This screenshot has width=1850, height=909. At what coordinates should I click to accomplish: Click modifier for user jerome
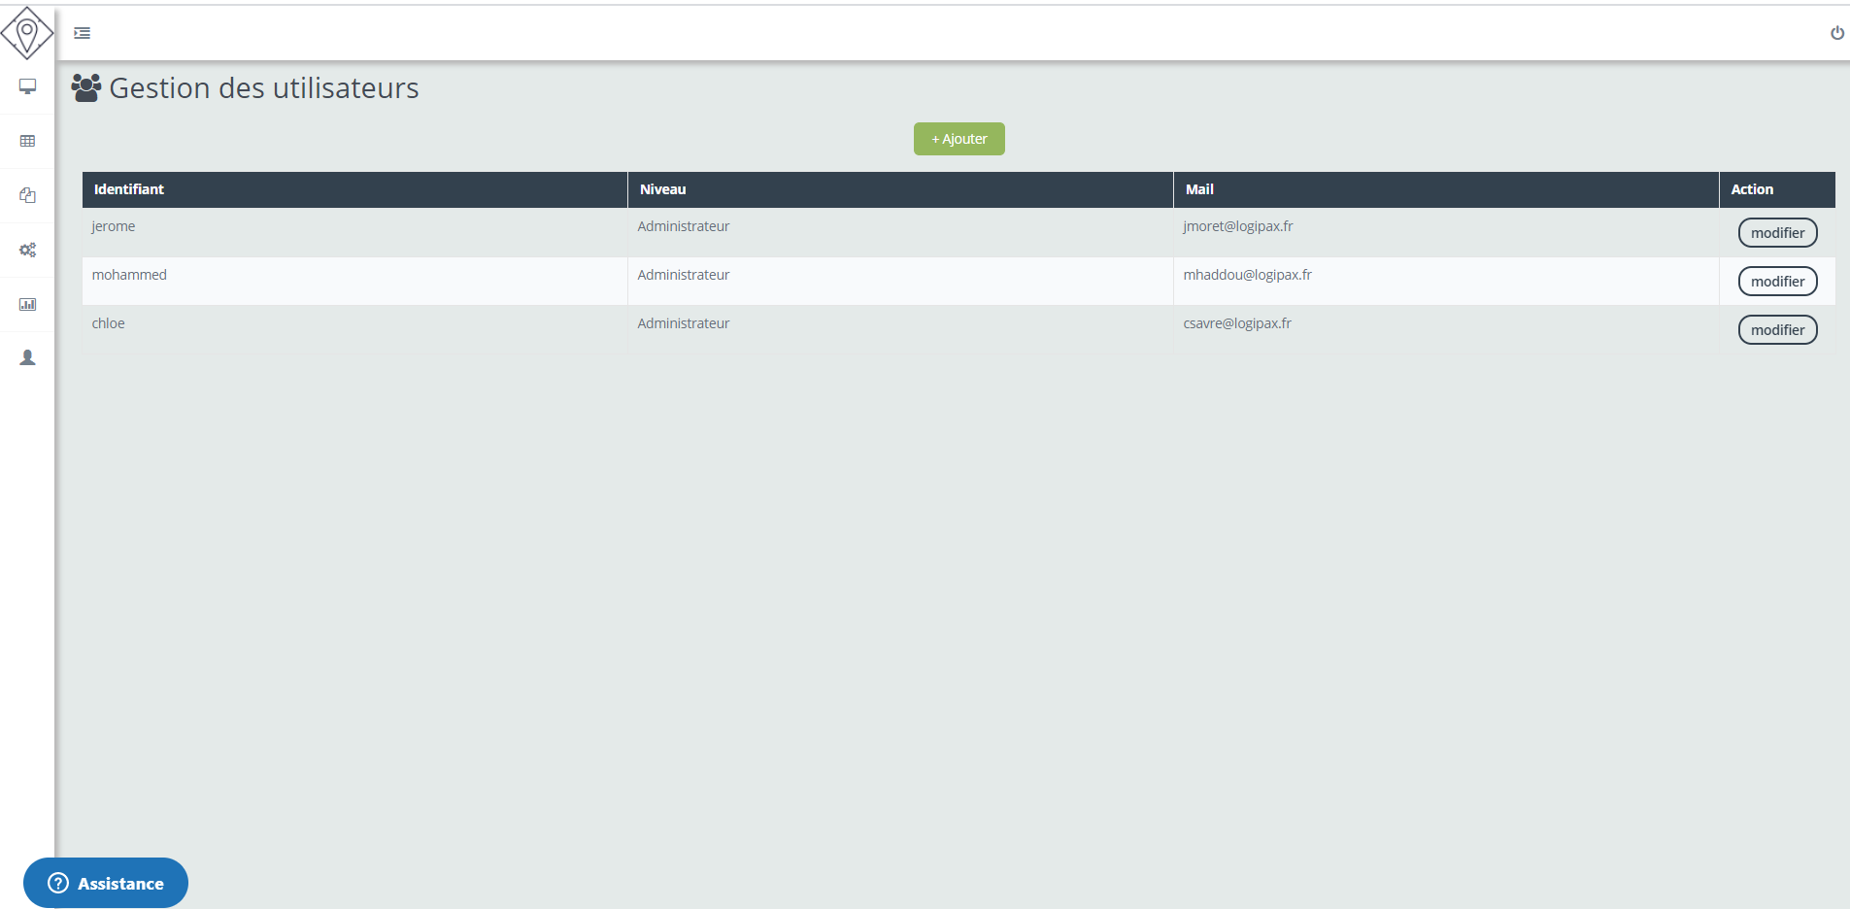(x=1777, y=232)
